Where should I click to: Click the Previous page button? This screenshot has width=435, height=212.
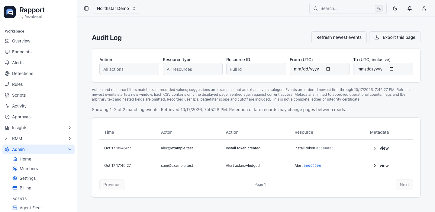[112, 185]
